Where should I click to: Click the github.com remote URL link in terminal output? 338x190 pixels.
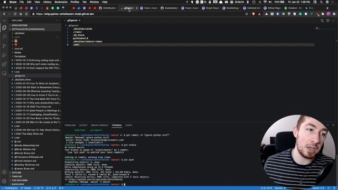click(x=95, y=179)
